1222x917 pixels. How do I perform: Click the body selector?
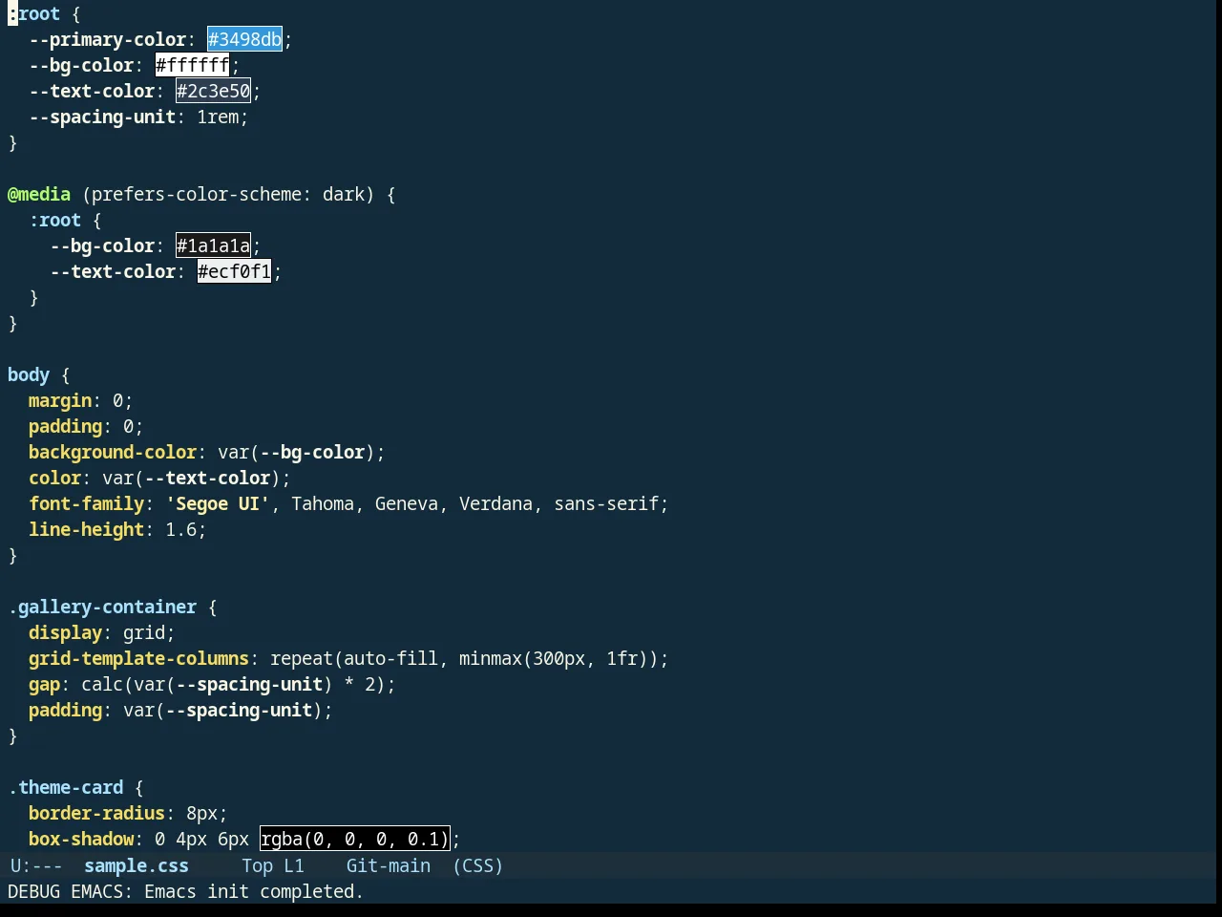click(29, 374)
